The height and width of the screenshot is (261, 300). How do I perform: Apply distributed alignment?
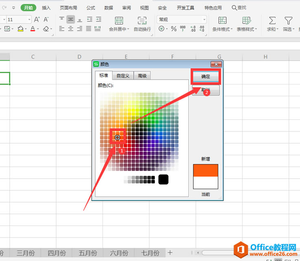pos(98,29)
